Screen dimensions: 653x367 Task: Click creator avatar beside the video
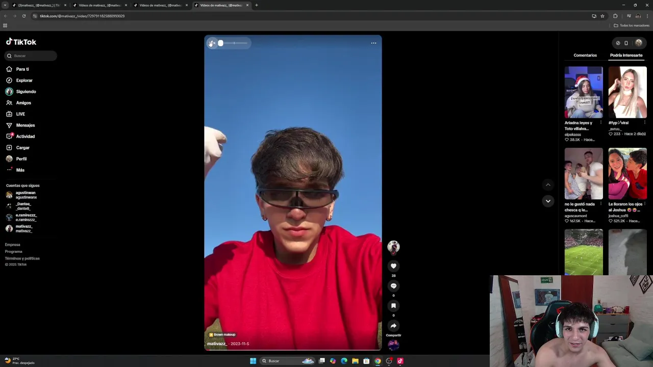click(x=393, y=247)
